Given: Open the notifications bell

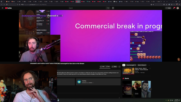Looking at the screenshot, I should click(x=174, y=8).
